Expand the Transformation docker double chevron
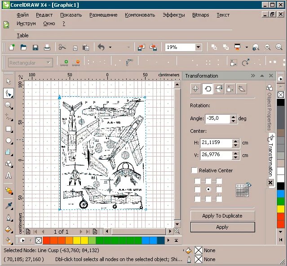Image resolution: width=287 pixels, height=266 pixels. pyautogui.click(x=253, y=76)
